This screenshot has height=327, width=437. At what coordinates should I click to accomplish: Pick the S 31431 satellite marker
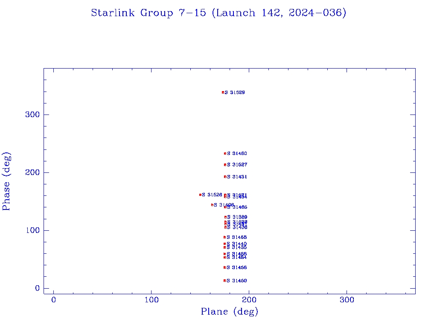[x=225, y=177]
